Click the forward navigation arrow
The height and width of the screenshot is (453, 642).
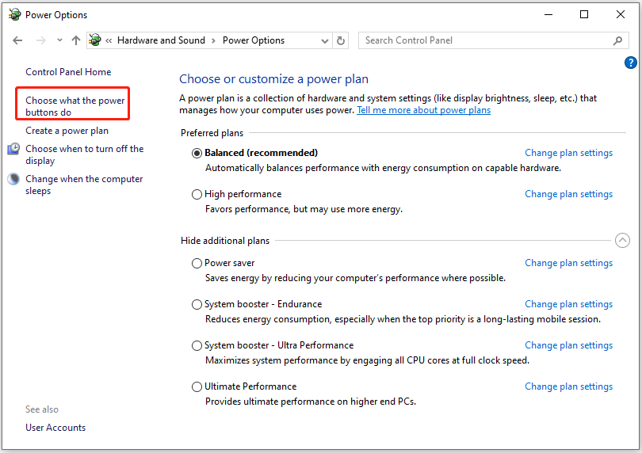tap(41, 40)
